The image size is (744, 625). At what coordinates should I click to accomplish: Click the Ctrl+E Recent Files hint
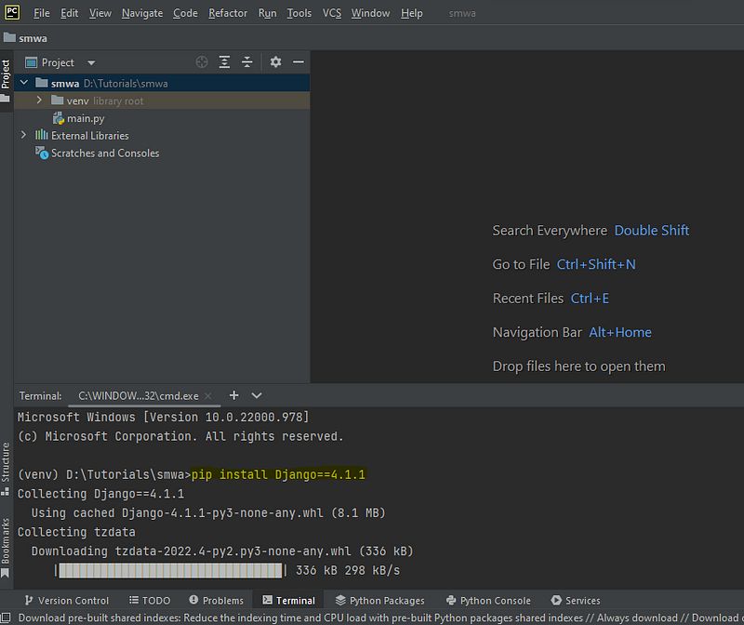(x=590, y=299)
